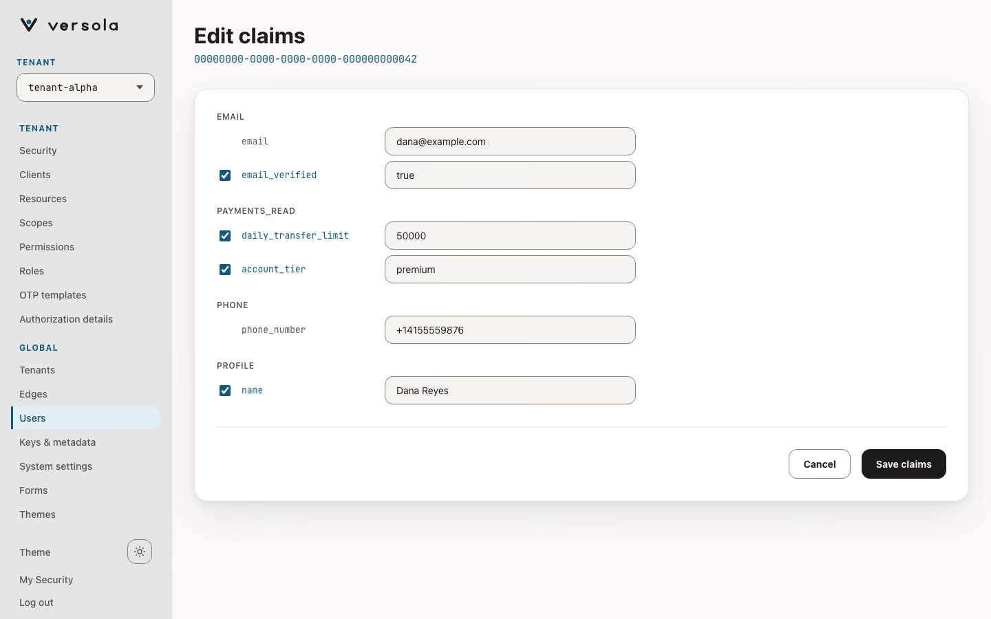The image size is (991, 619).
Task: Open Tenants under Global
Action: (85, 370)
